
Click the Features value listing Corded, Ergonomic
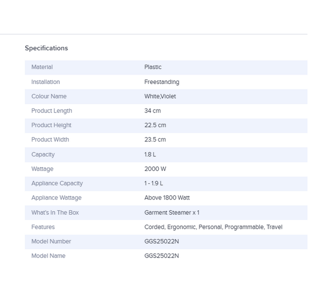[x=213, y=227]
